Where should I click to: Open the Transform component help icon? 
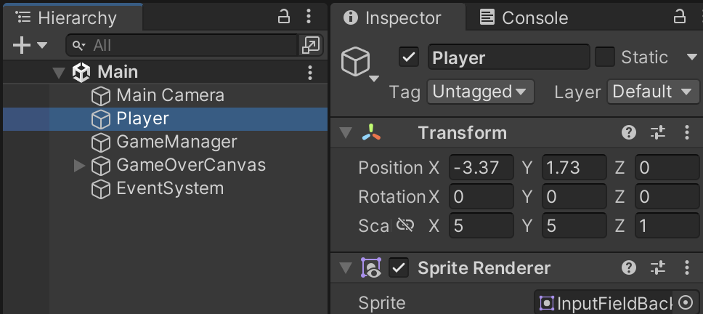(629, 132)
